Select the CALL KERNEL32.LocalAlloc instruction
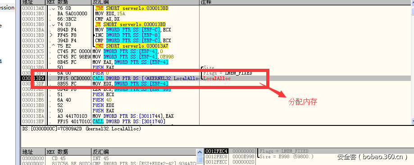Image resolution: width=414 pixels, height=165 pixels. (x=146, y=78)
